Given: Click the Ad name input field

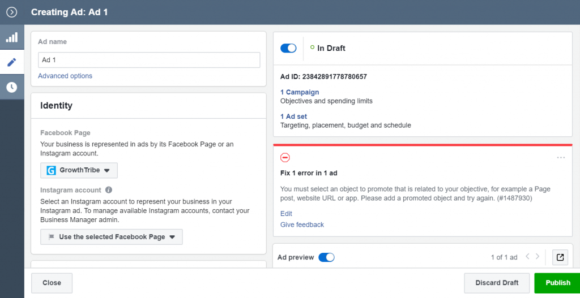Looking at the screenshot, I should [x=149, y=60].
